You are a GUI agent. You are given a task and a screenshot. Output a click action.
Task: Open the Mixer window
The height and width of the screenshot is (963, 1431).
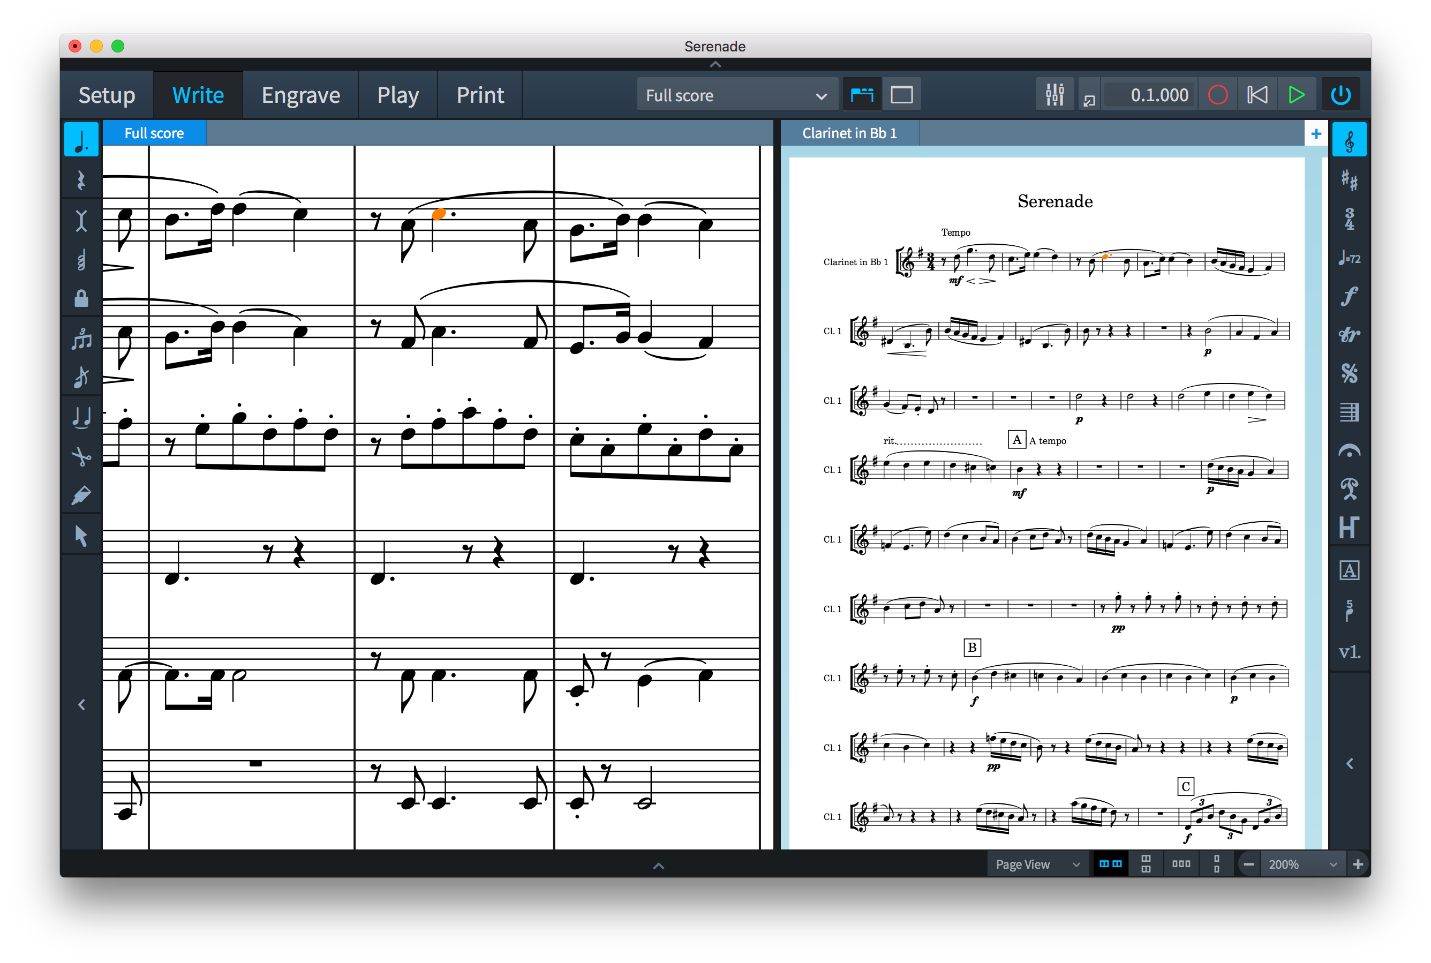(1055, 95)
